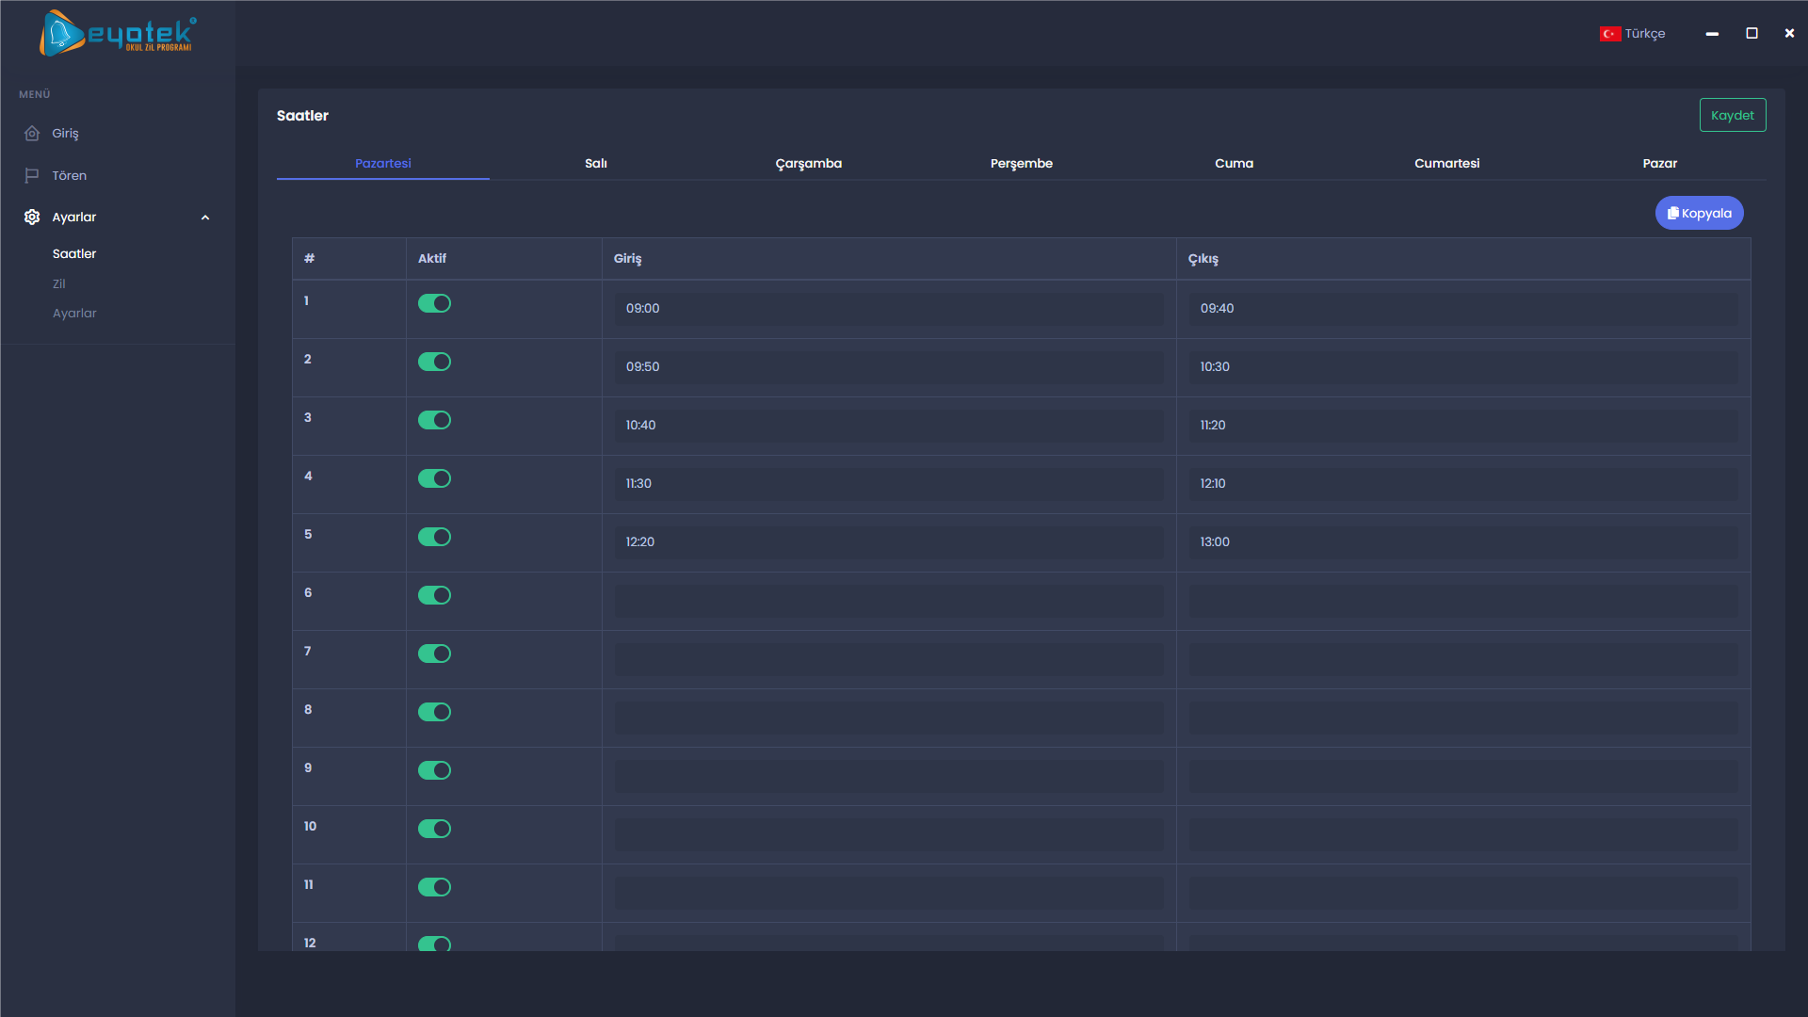Switch to the Cuma tab

click(x=1235, y=163)
